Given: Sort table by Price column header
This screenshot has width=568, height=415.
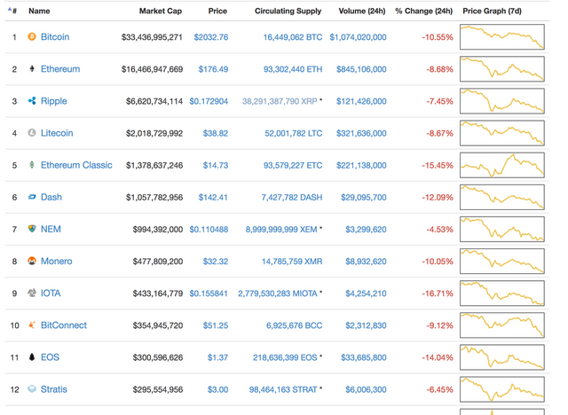Looking at the screenshot, I should pos(217,11).
